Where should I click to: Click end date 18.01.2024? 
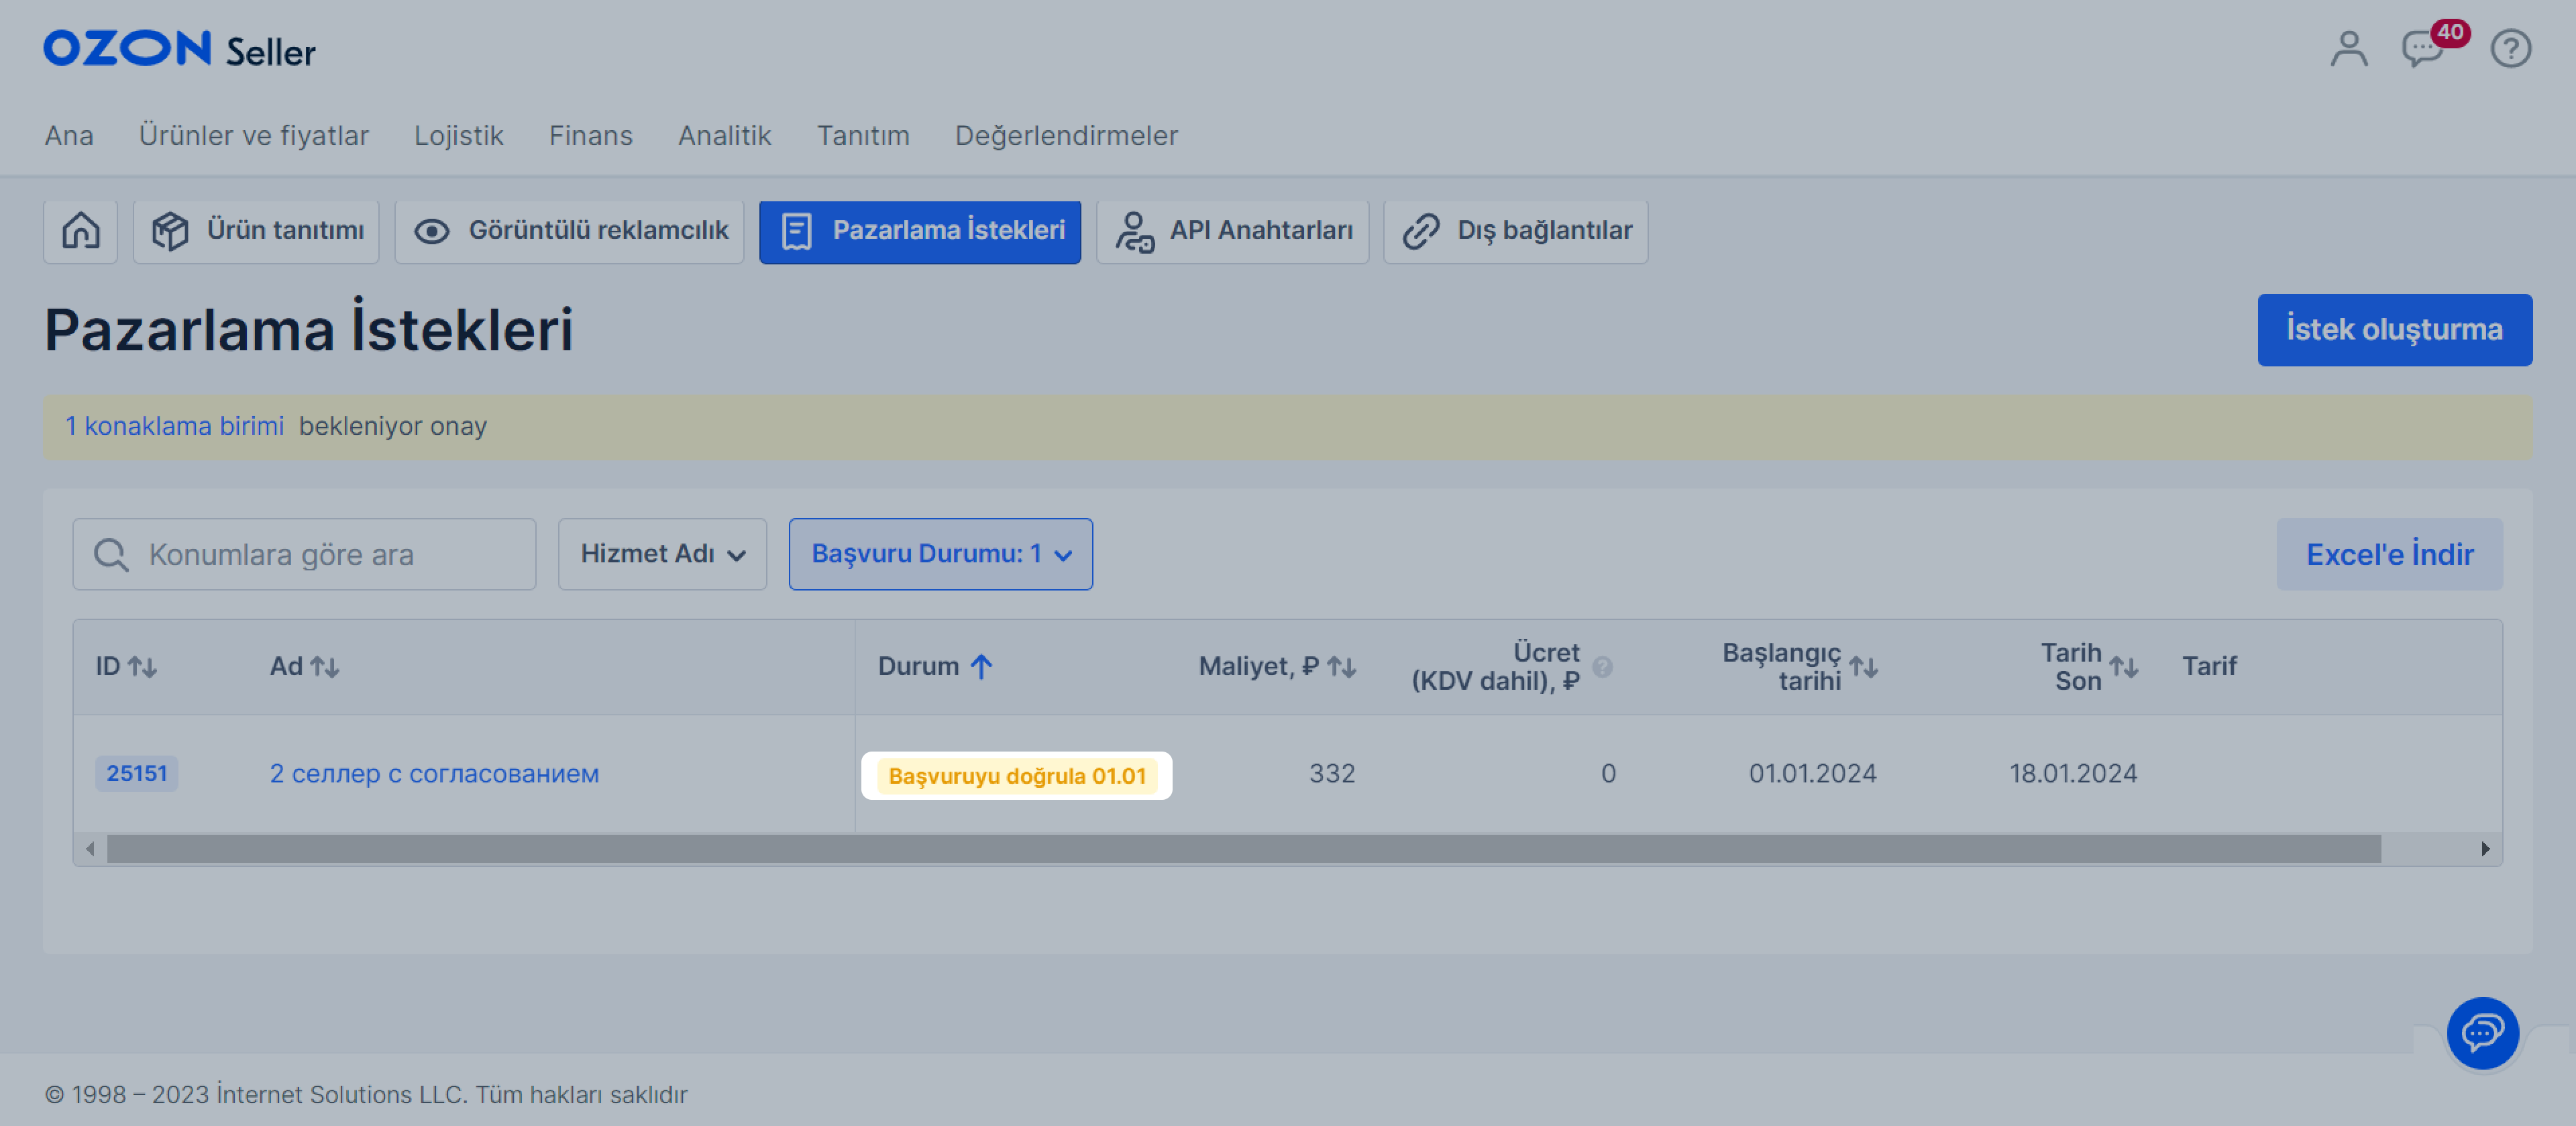coord(2073,773)
